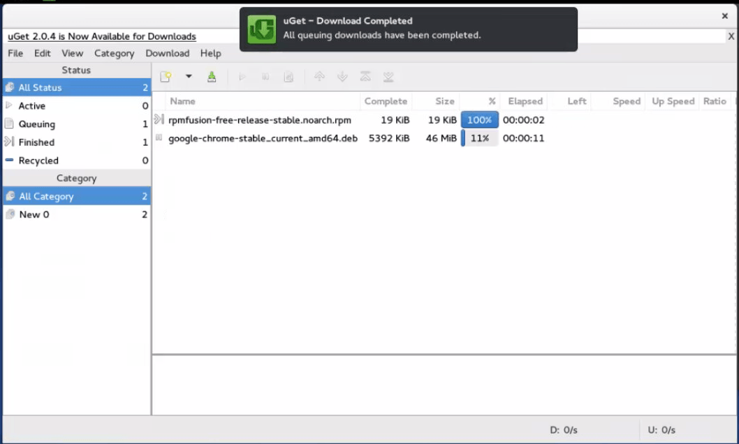Viewport: 739px width, 444px height.
Task: Click the uGet Download Completed notification
Action: click(408, 29)
